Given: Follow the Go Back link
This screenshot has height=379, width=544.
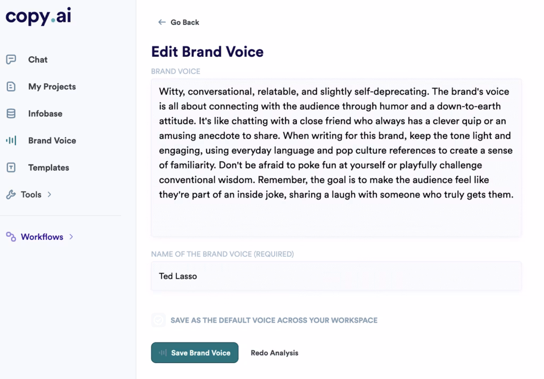Looking at the screenshot, I should click(x=184, y=22).
